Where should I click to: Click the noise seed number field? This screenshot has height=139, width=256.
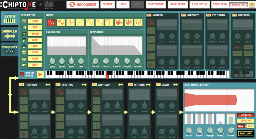(238, 4)
